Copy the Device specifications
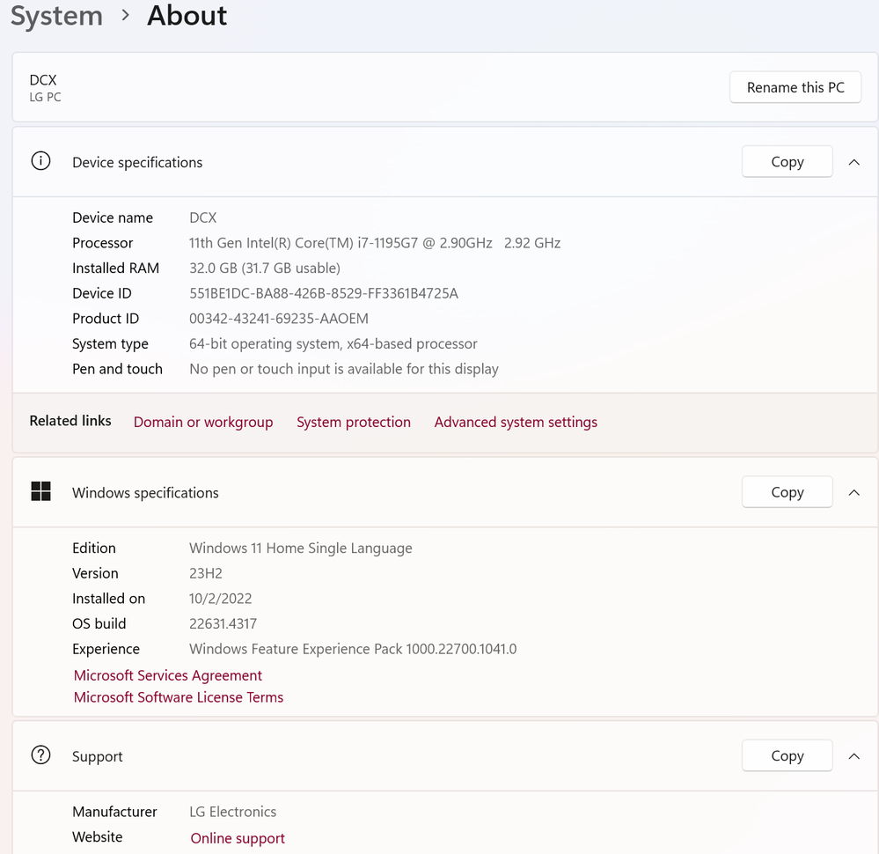 click(787, 162)
